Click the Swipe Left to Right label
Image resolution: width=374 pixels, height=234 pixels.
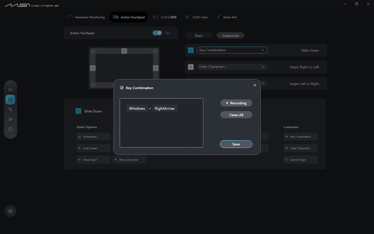click(x=304, y=84)
